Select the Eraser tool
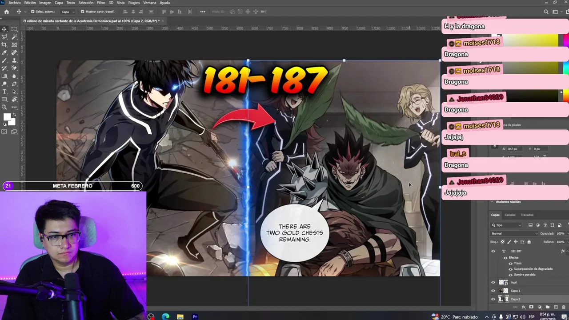This screenshot has height=320, width=569. 14,68
